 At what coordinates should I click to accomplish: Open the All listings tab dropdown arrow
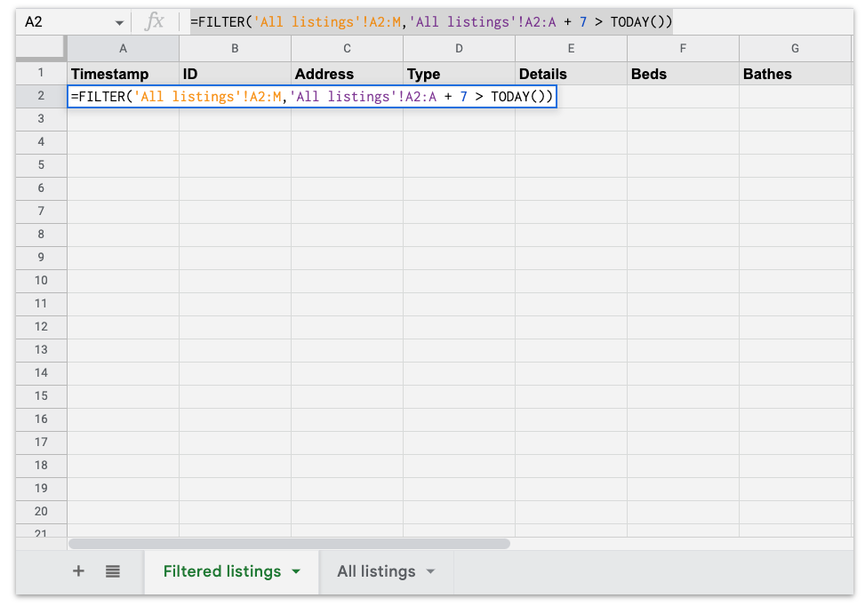click(431, 571)
